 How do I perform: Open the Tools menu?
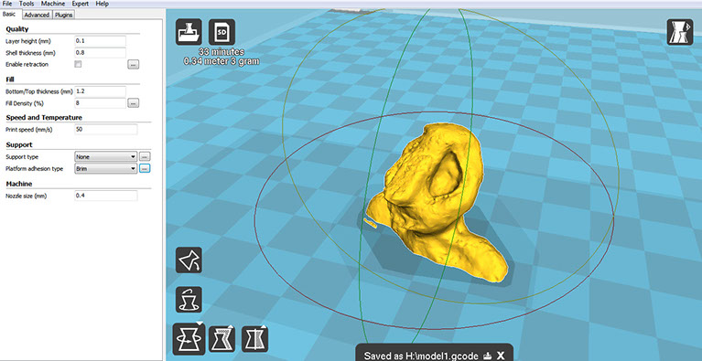pos(27,4)
